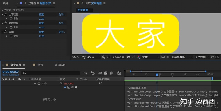Click the search magnifier in timeline search
Image resolution: width=221 pixels, height=111 pixels.
coord(25,73)
